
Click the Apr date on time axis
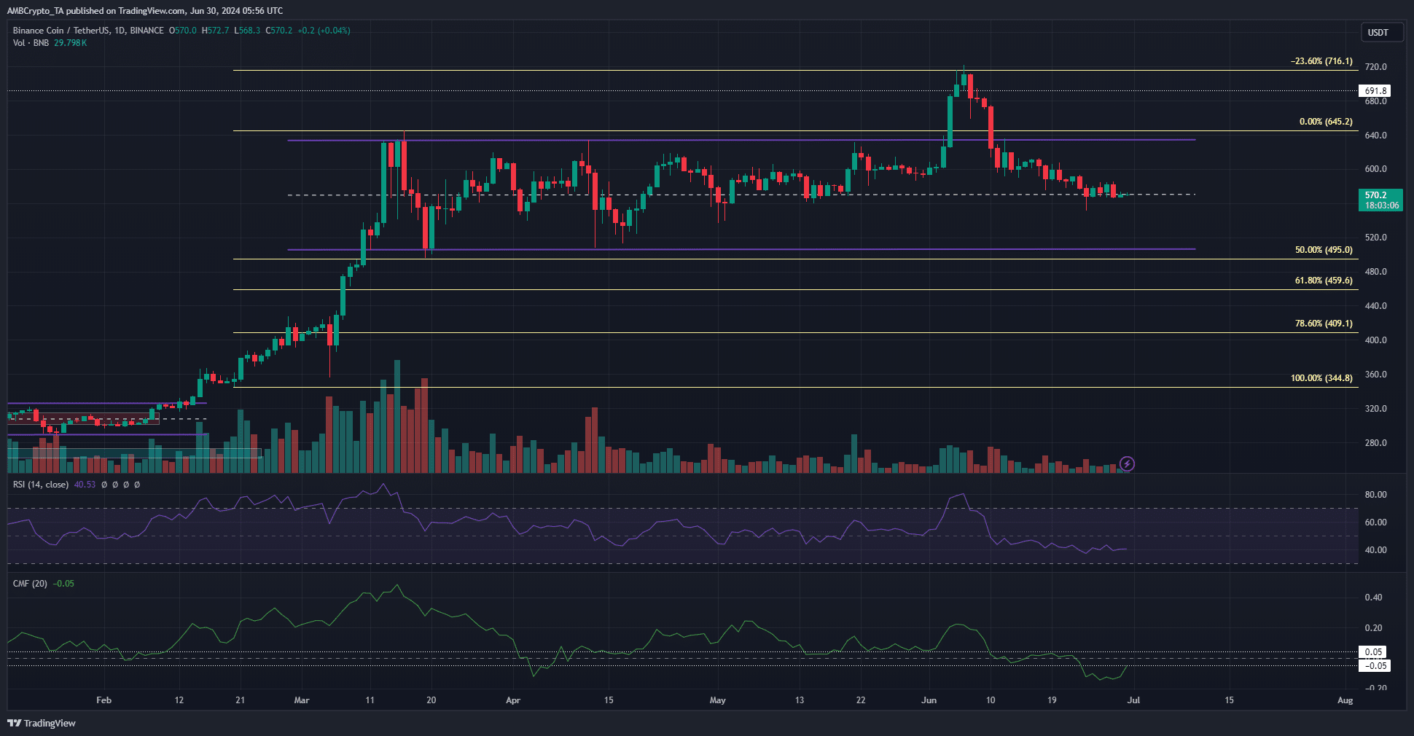[x=513, y=700]
